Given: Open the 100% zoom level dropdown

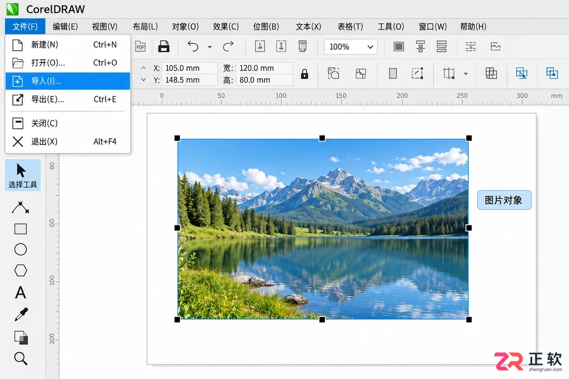Looking at the screenshot, I should click(x=350, y=47).
